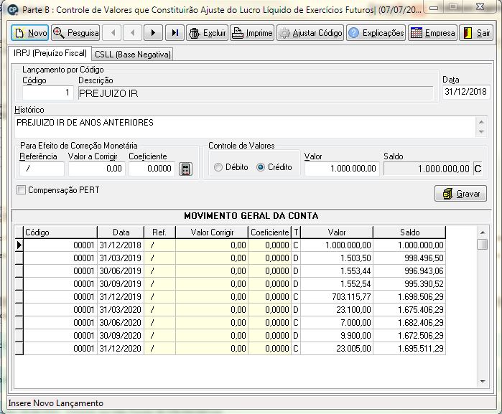Click valor cell 703.115,77
This screenshot has width=502, height=414.
coord(337,297)
